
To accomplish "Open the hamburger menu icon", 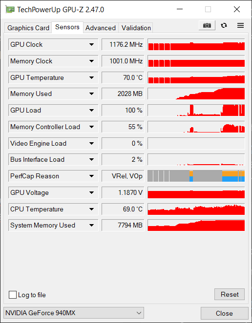I will tap(240, 25).
